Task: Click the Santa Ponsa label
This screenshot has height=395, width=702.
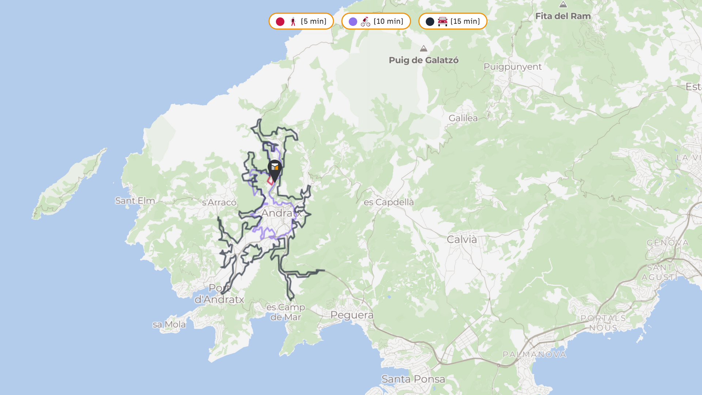Action: click(413, 379)
